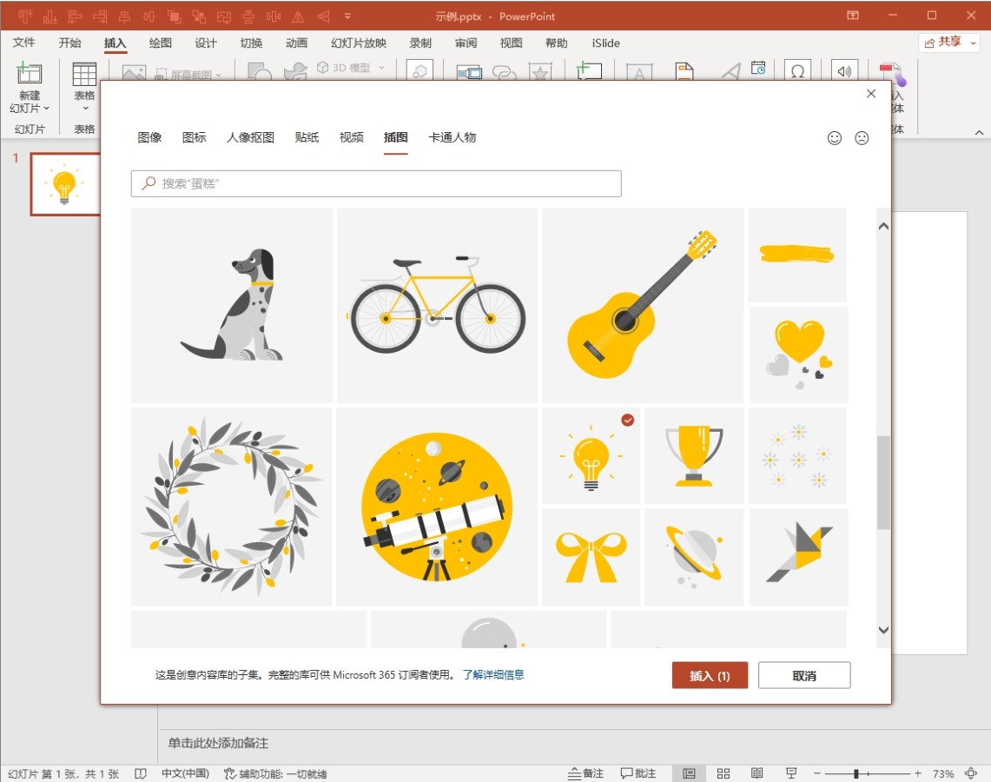This screenshot has width=991, height=782.
Task: Select the yellow guitar illustration
Action: (x=643, y=305)
